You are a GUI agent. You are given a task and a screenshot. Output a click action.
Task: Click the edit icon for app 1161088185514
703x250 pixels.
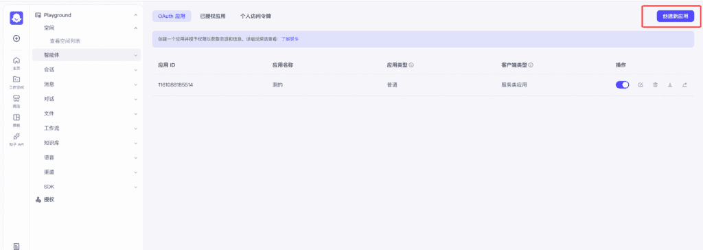(641, 85)
